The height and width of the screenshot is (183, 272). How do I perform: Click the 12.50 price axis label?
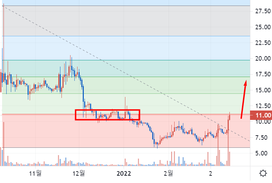263,106
